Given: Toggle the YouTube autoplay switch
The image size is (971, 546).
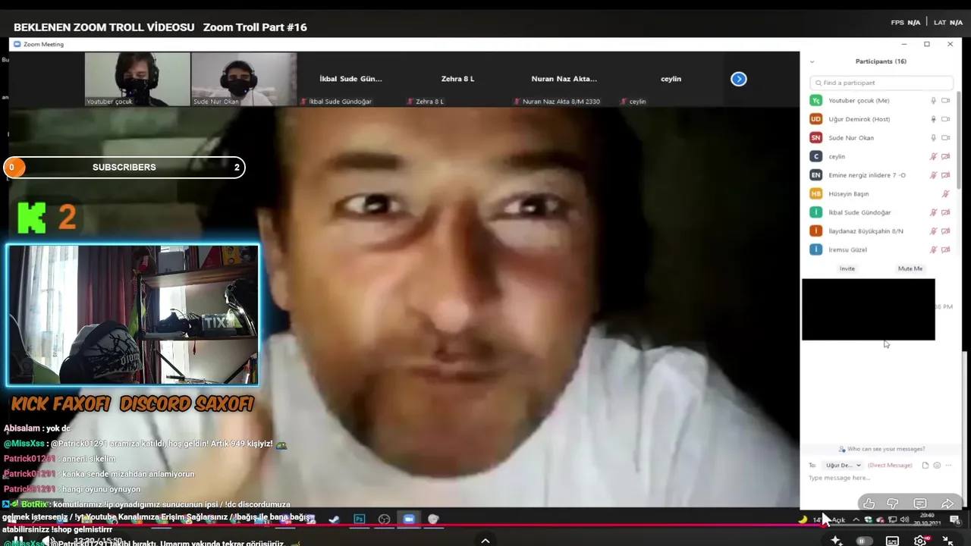Looking at the screenshot, I should click(x=864, y=541).
